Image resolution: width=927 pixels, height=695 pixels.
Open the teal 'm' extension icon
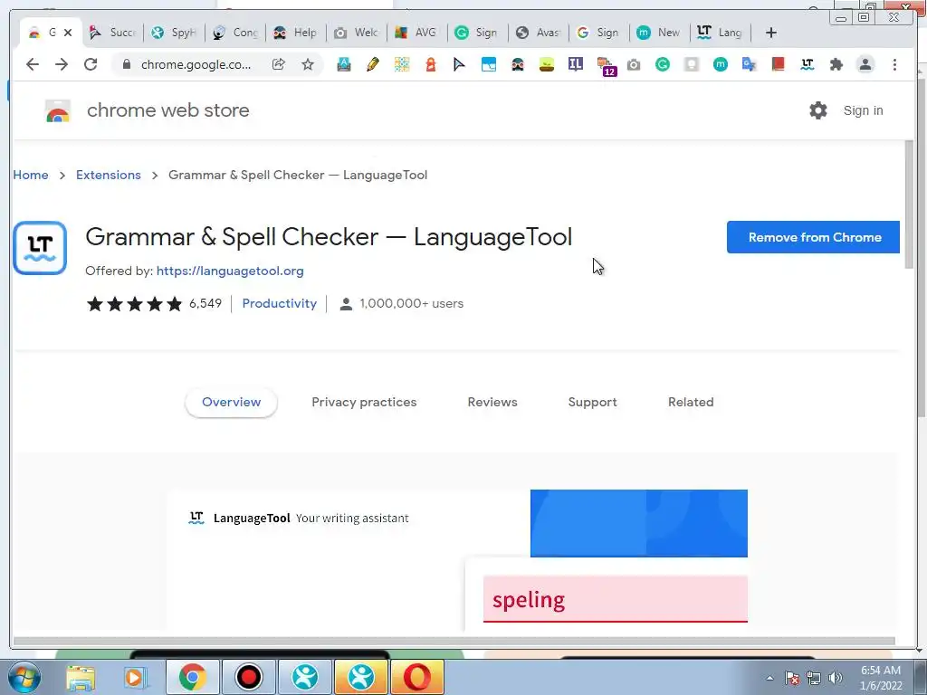coord(720,64)
